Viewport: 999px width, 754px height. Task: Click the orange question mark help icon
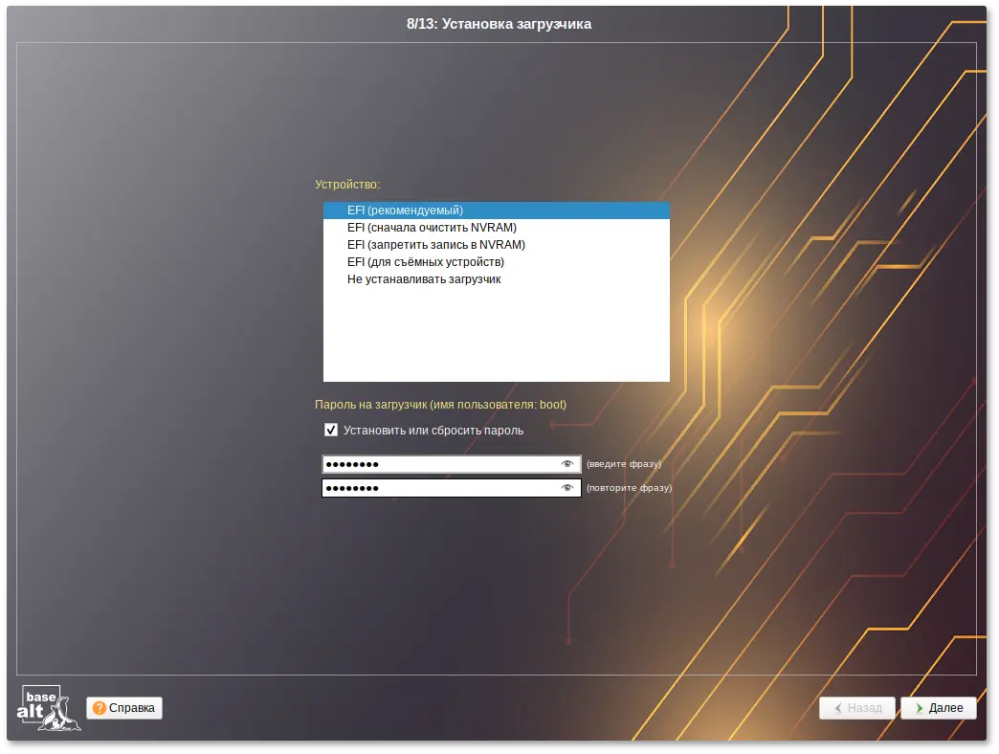(100, 708)
